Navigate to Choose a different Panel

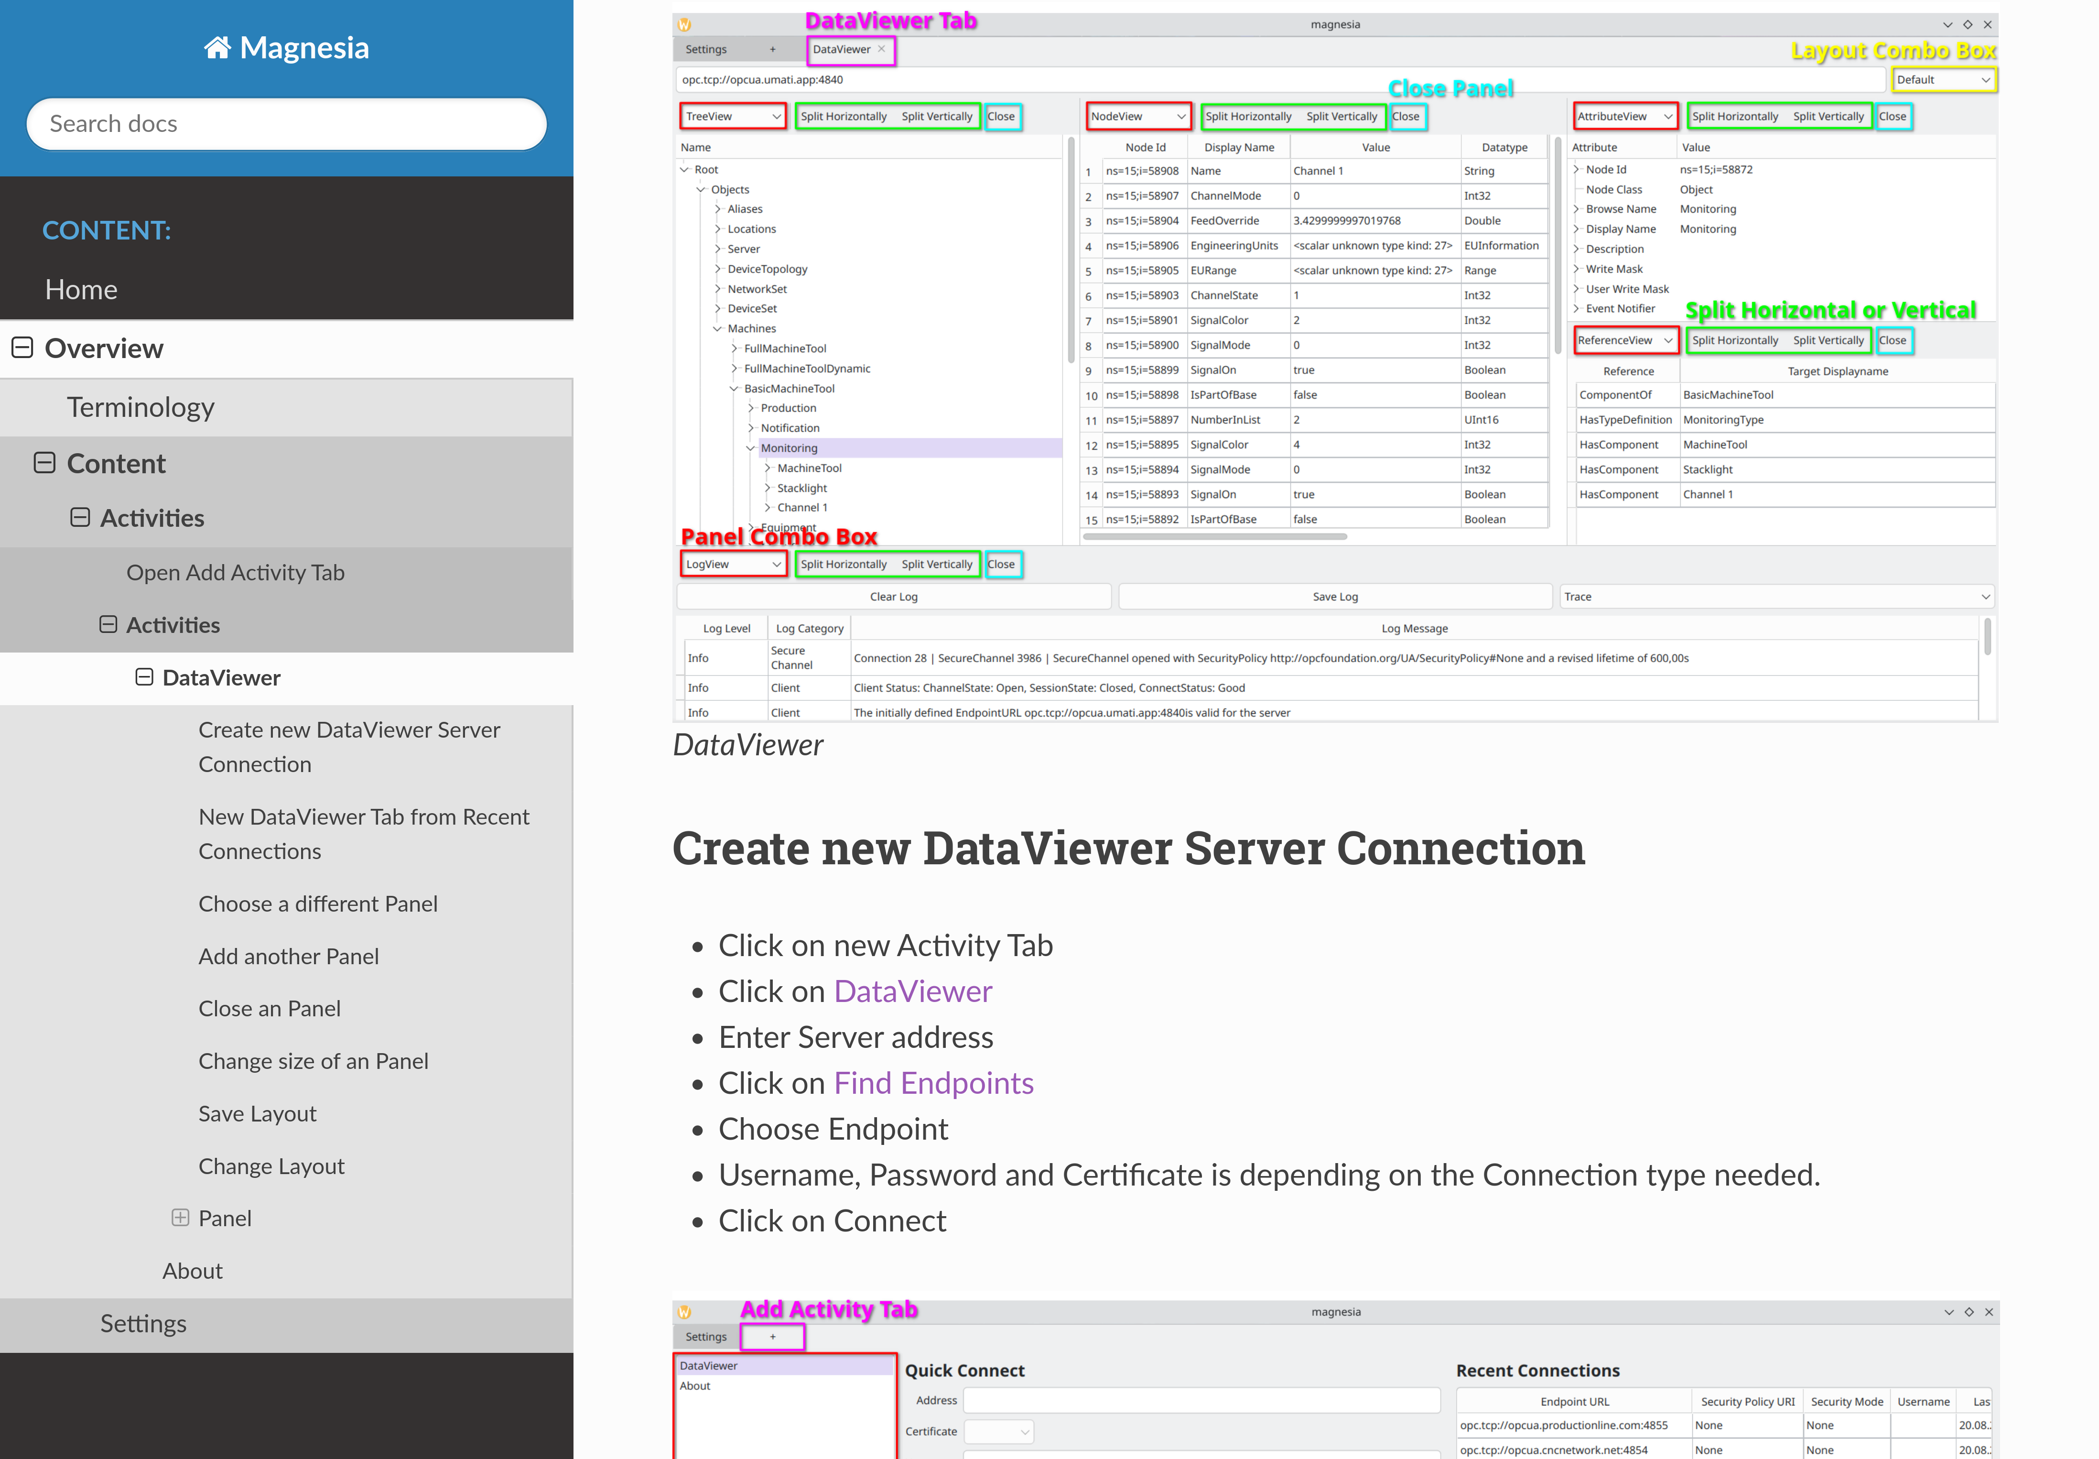(x=318, y=904)
